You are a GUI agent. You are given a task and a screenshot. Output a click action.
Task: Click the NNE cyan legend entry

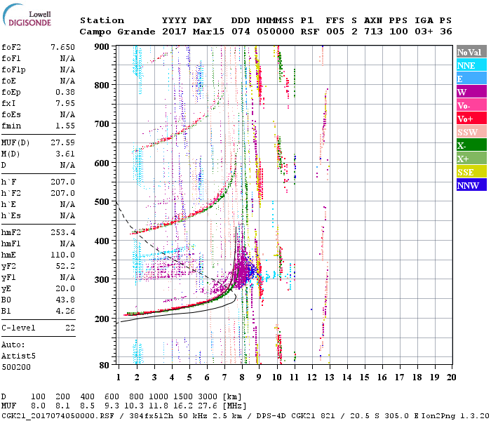coord(470,65)
